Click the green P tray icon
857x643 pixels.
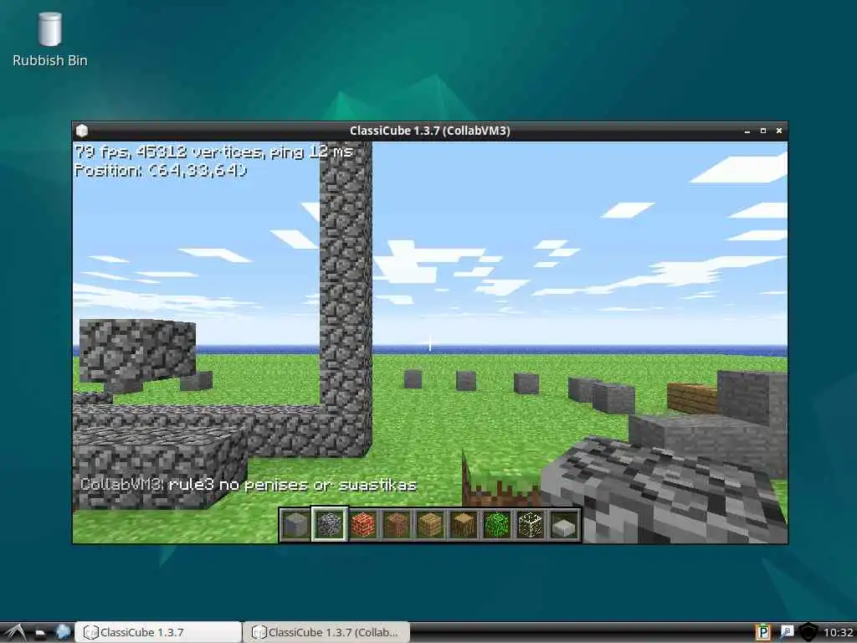762,633
